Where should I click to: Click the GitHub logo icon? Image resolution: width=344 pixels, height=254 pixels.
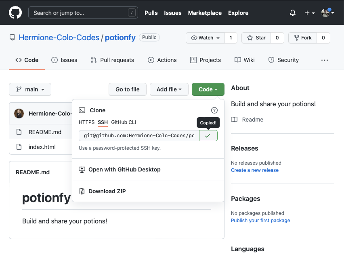pyautogui.click(x=15, y=13)
